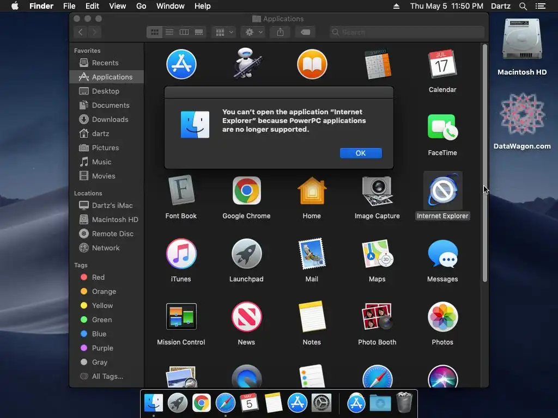Viewport: 558px width, 418px height.
Task: Select the Image Capture app icon
Action: pos(377,190)
